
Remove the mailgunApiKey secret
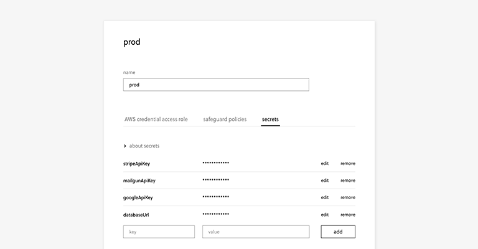pos(347,181)
